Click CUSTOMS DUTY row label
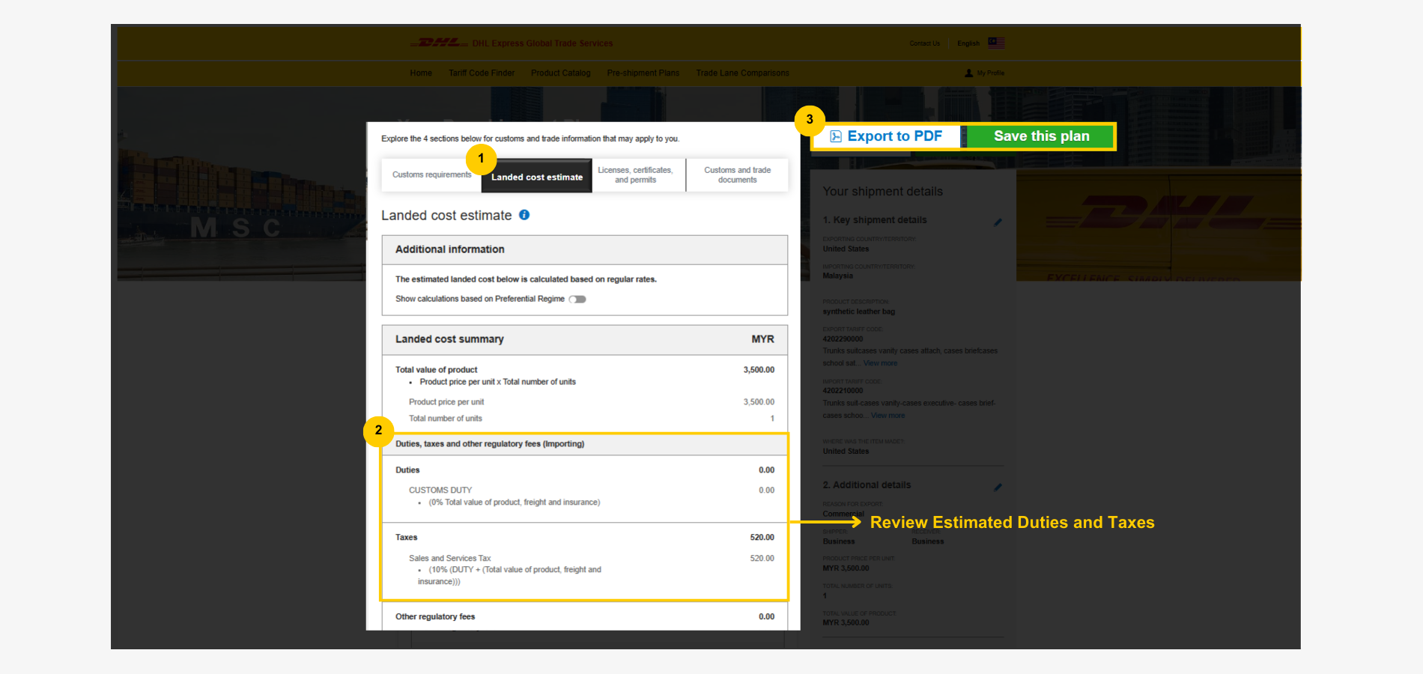This screenshot has width=1423, height=674. point(440,491)
